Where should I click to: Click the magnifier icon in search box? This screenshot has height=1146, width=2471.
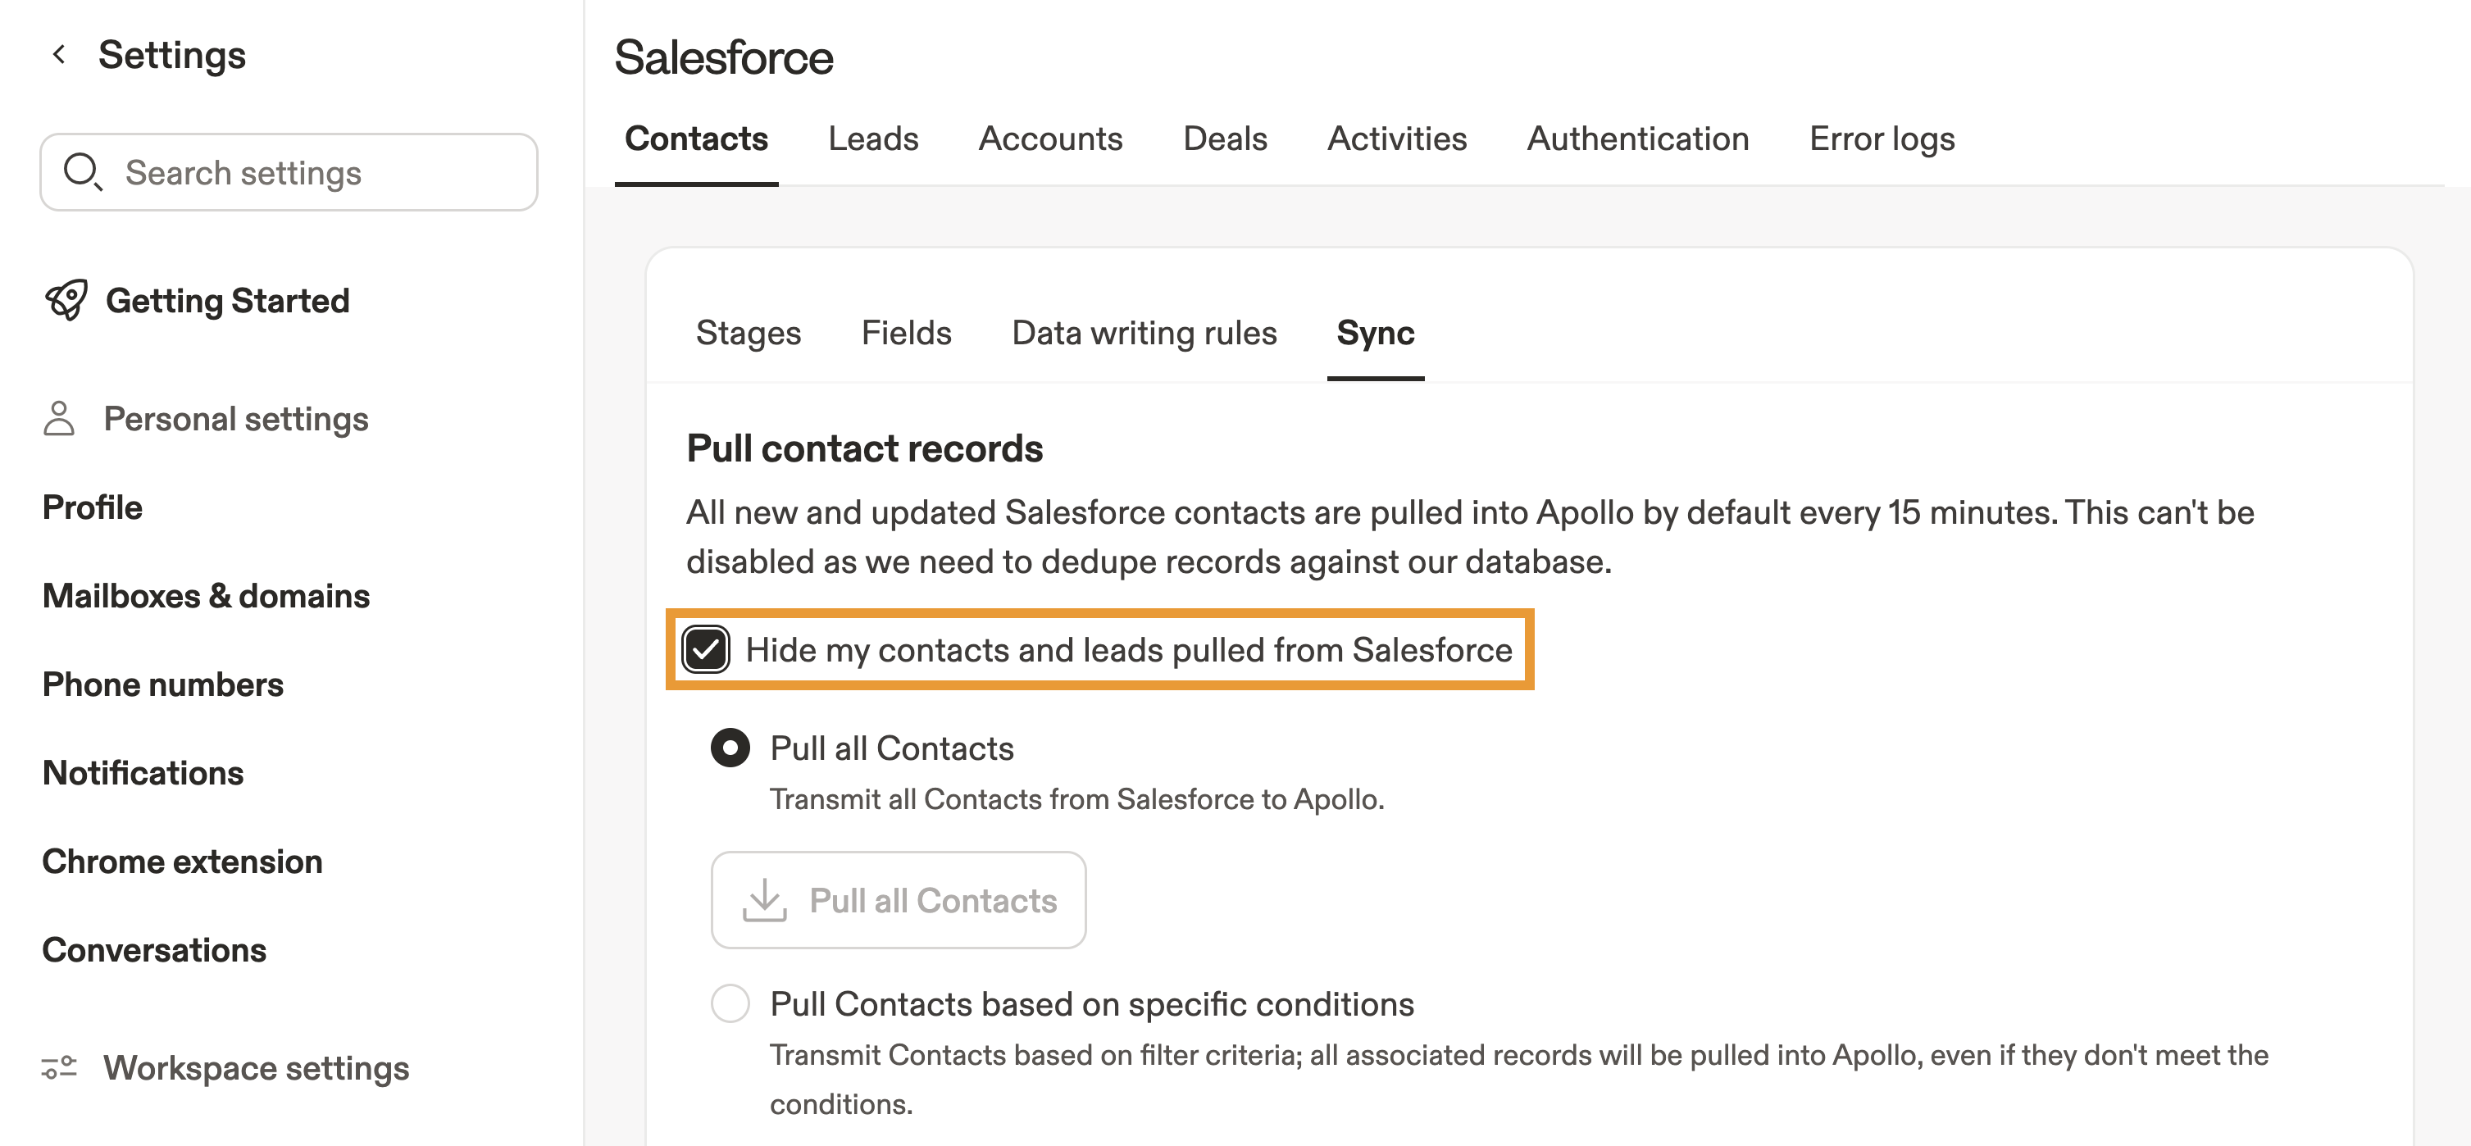coord(83,171)
